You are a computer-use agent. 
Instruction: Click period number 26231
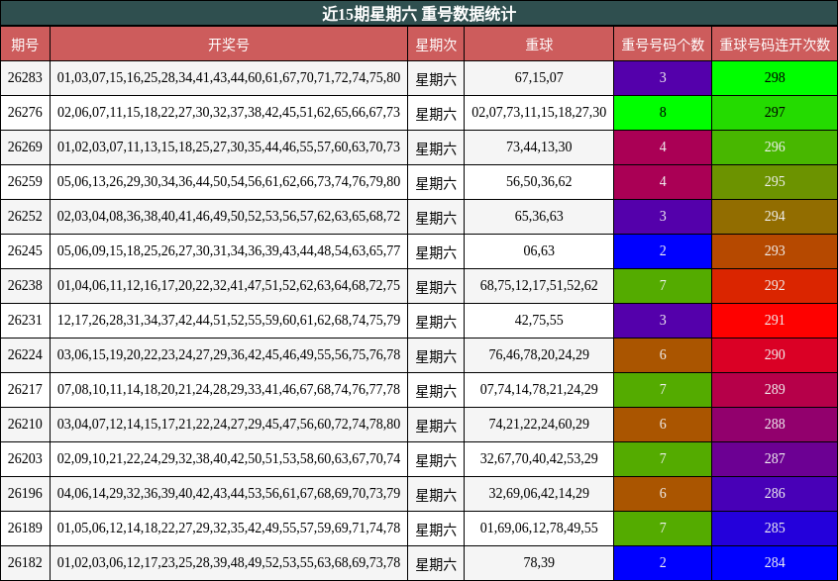25,321
